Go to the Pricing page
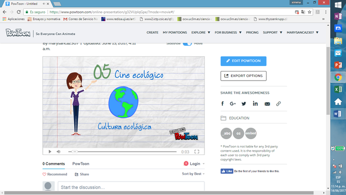 [252, 32]
